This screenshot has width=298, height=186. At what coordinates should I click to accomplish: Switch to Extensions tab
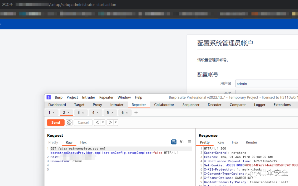[282, 105]
